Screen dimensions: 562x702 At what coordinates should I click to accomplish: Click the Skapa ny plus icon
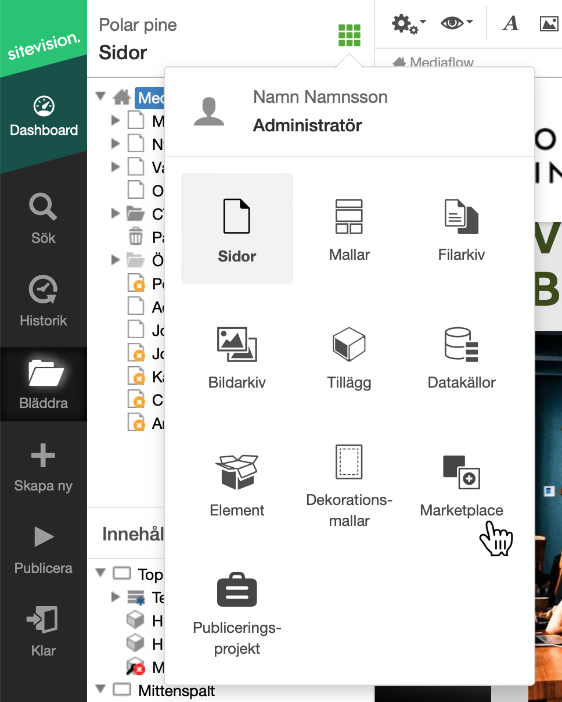pos(44,456)
